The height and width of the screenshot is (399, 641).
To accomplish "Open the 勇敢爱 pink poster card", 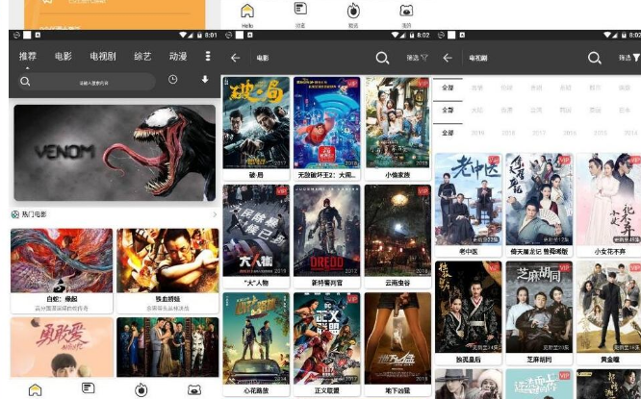I will tap(62, 347).
